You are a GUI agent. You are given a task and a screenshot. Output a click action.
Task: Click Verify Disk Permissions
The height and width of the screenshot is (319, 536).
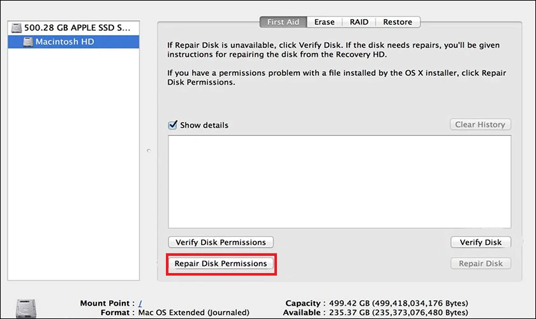(221, 242)
